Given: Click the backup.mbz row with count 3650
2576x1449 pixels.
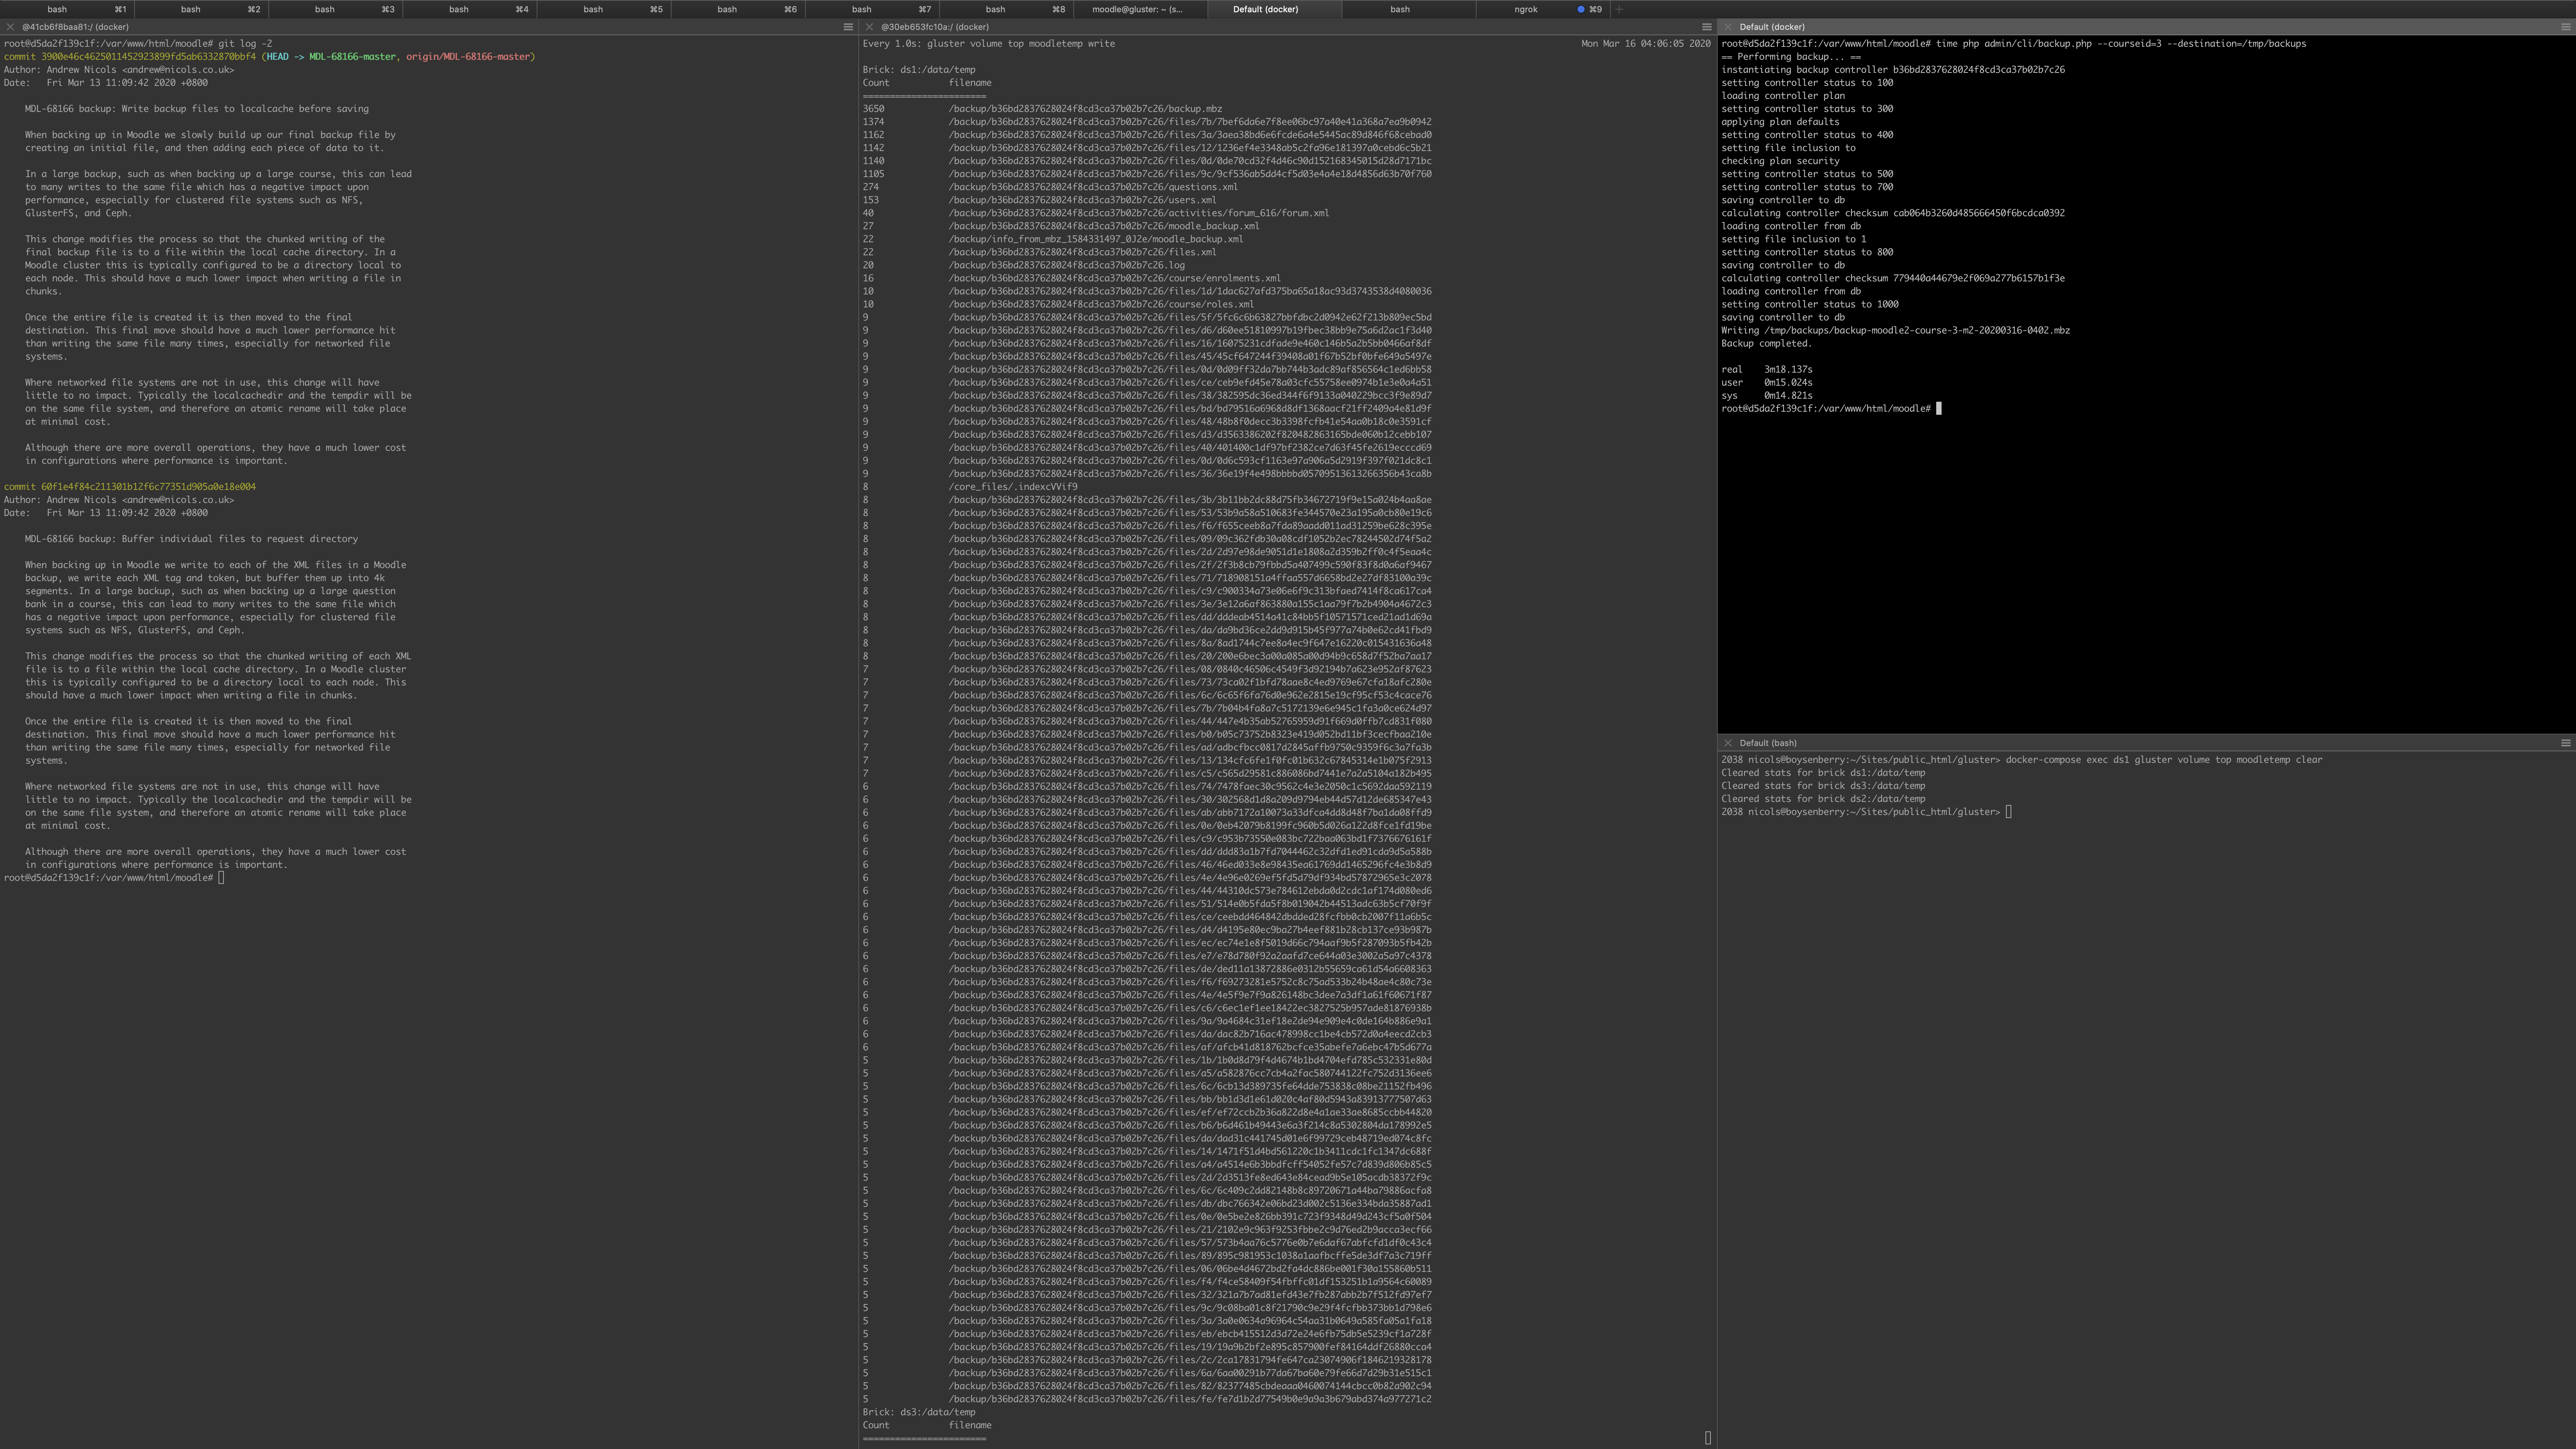Looking at the screenshot, I should [x=1043, y=109].
